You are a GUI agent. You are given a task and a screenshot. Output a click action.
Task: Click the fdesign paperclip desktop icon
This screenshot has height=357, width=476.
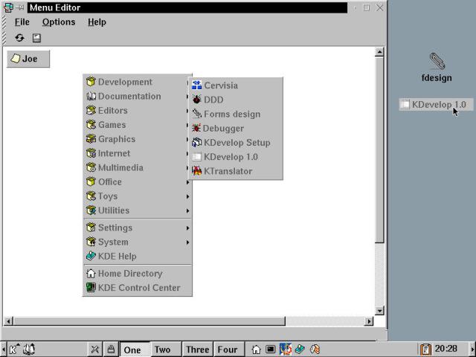437,62
